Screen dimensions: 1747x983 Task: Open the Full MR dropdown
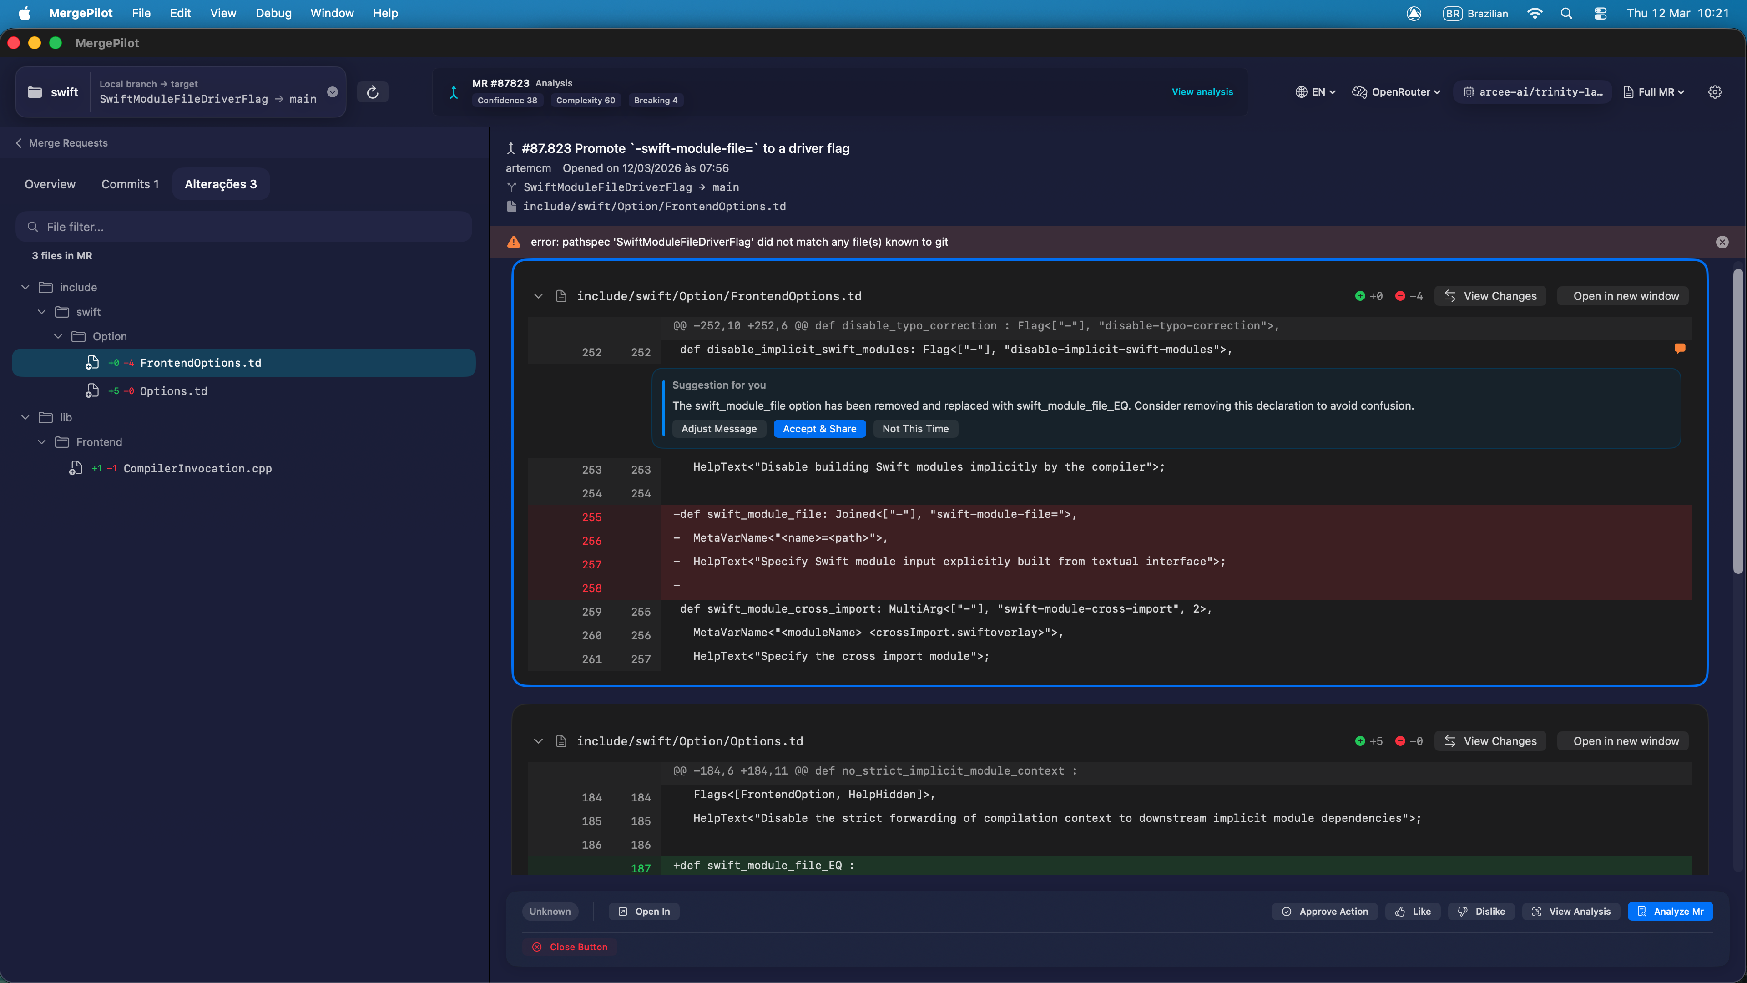click(1653, 92)
